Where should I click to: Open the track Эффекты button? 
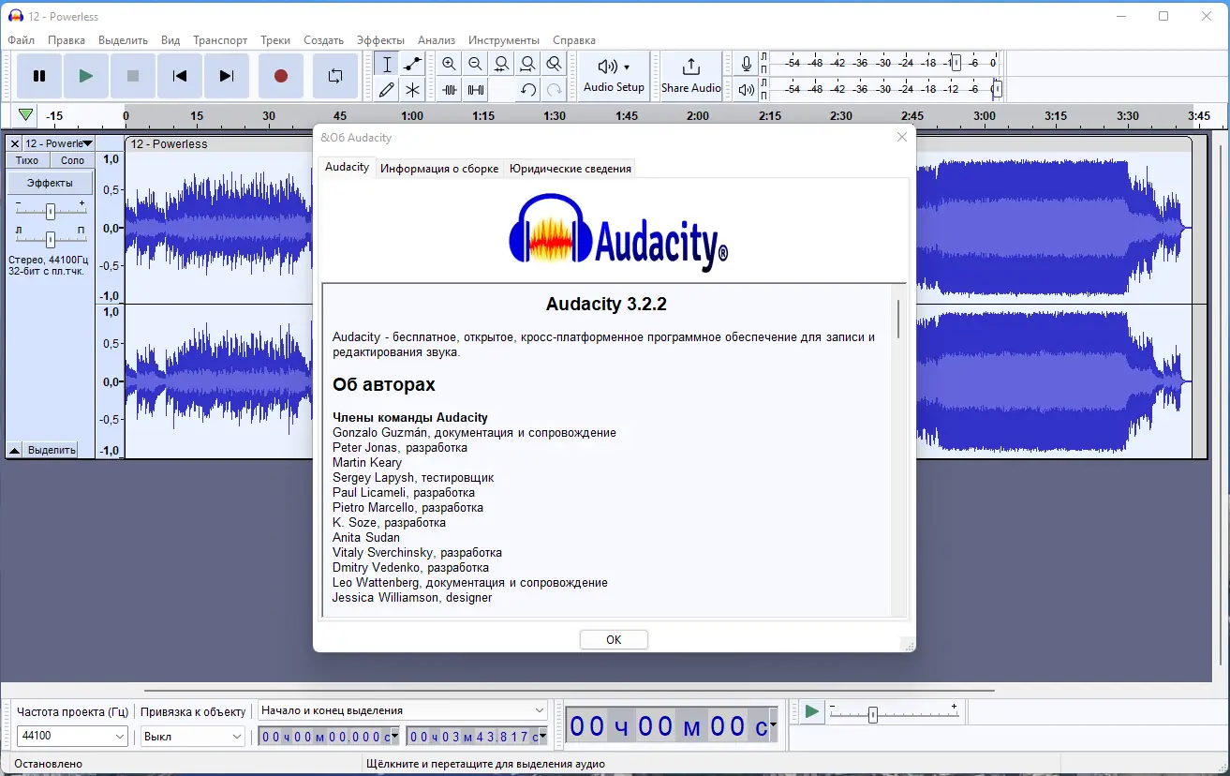[x=50, y=182]
